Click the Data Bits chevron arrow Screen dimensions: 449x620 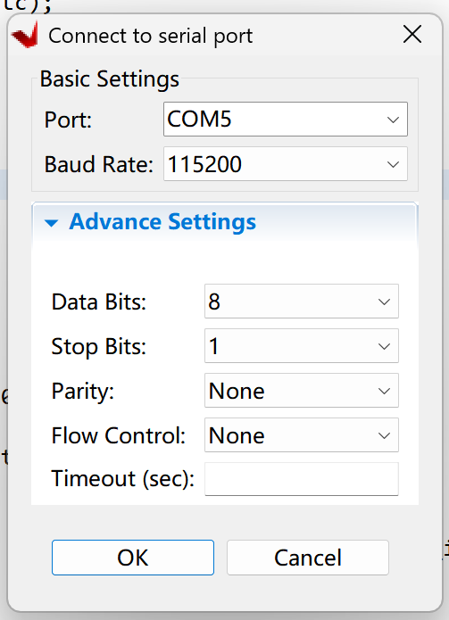click(384, 302)
